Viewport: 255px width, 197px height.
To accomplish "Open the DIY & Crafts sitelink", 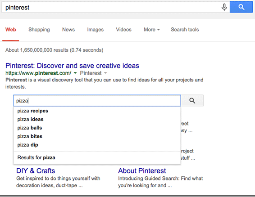I will 36,171.
